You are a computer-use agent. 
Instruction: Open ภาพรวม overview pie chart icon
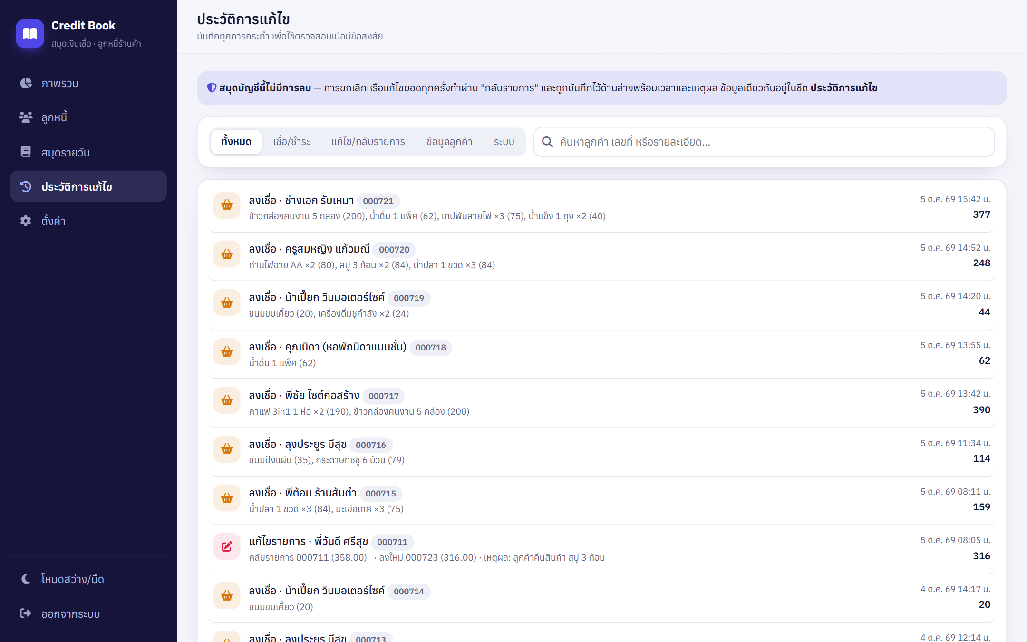[x=26, y=83]
